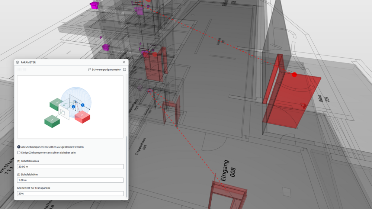Click the gear icon beside the PARAMETER title

[17, 62]
